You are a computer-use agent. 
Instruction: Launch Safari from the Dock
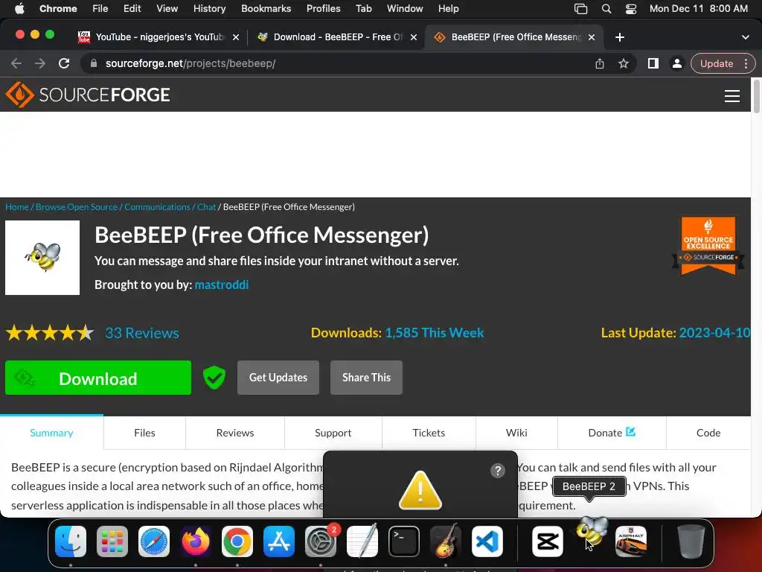click(154, 541)
